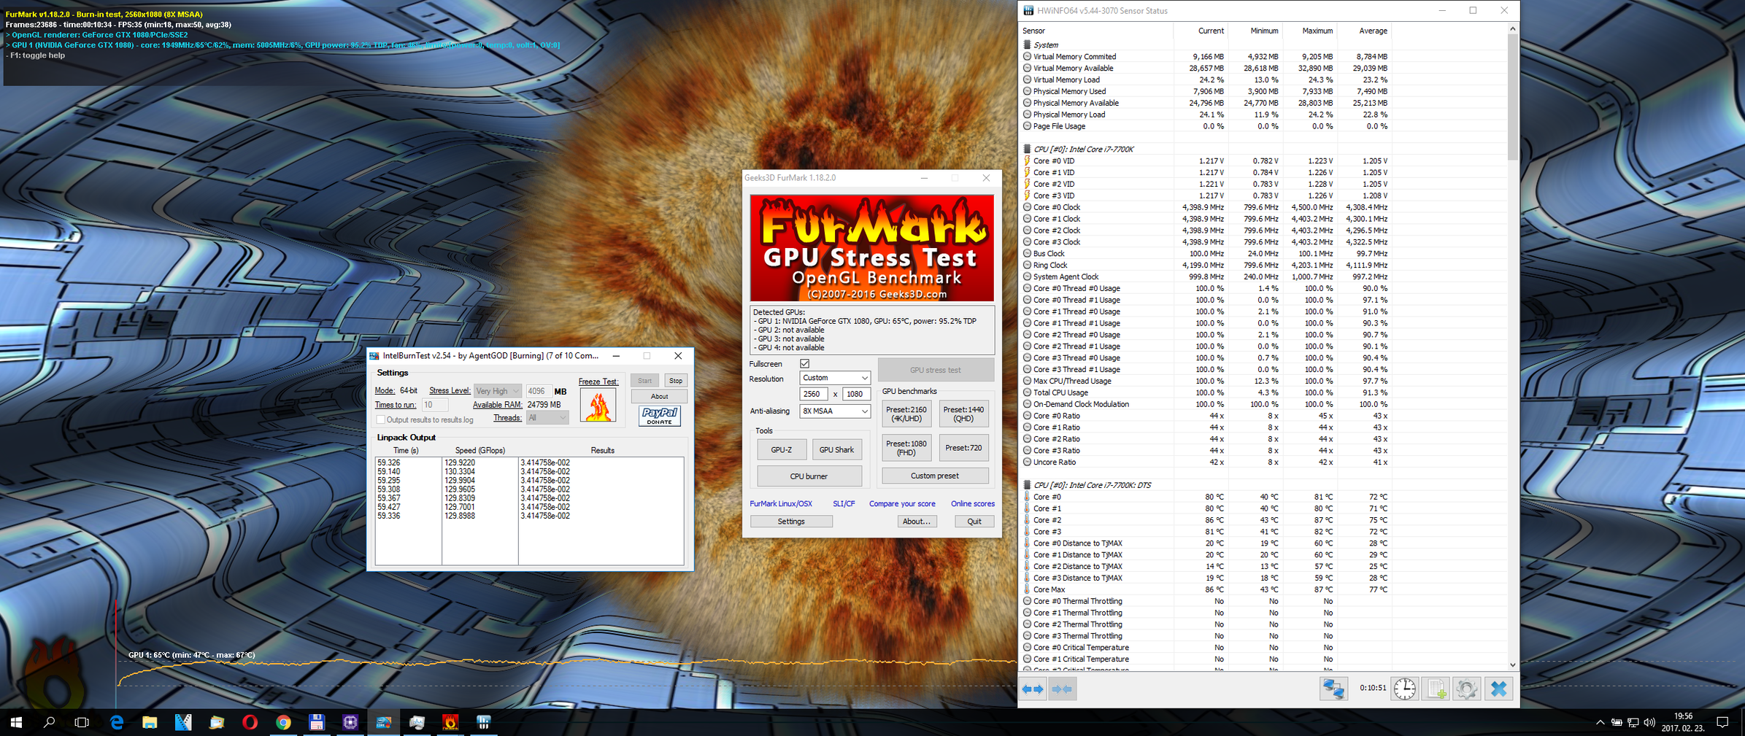Screen dimensions: 1745x736
Task: Click HWiNFO collapse columns arrows icon
Action: 1062,689
